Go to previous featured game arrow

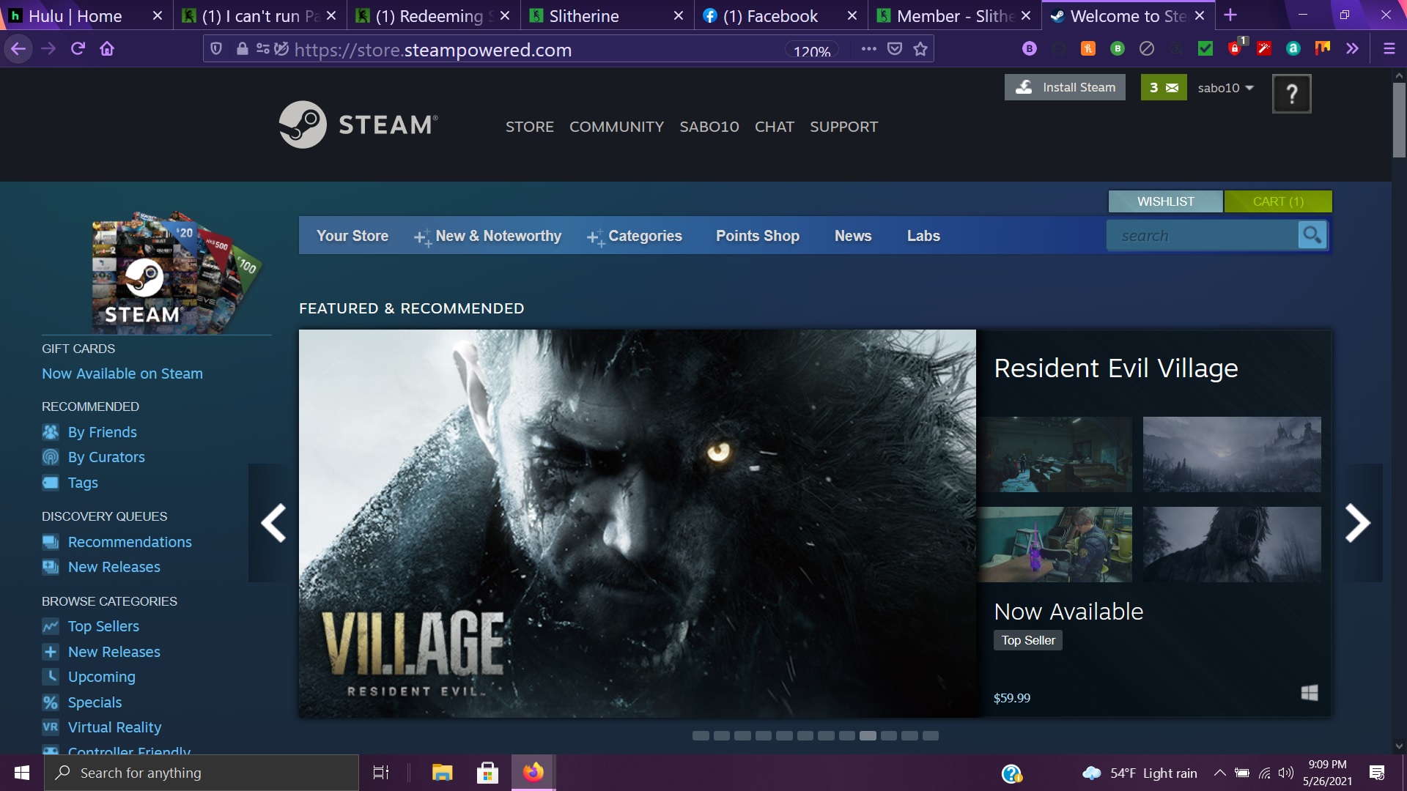click(x=273, y=523)
